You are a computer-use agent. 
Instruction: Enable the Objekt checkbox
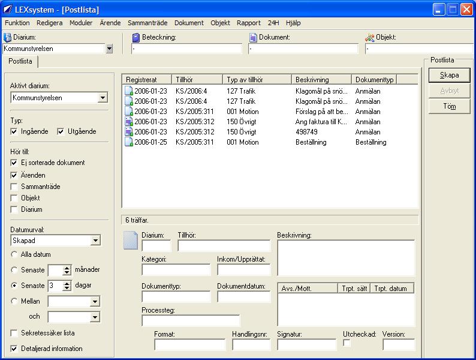14,198
